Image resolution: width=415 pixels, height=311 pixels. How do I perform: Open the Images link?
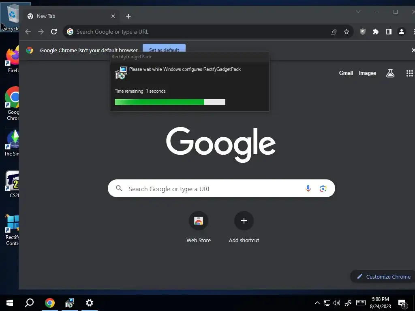click(367, 73)
